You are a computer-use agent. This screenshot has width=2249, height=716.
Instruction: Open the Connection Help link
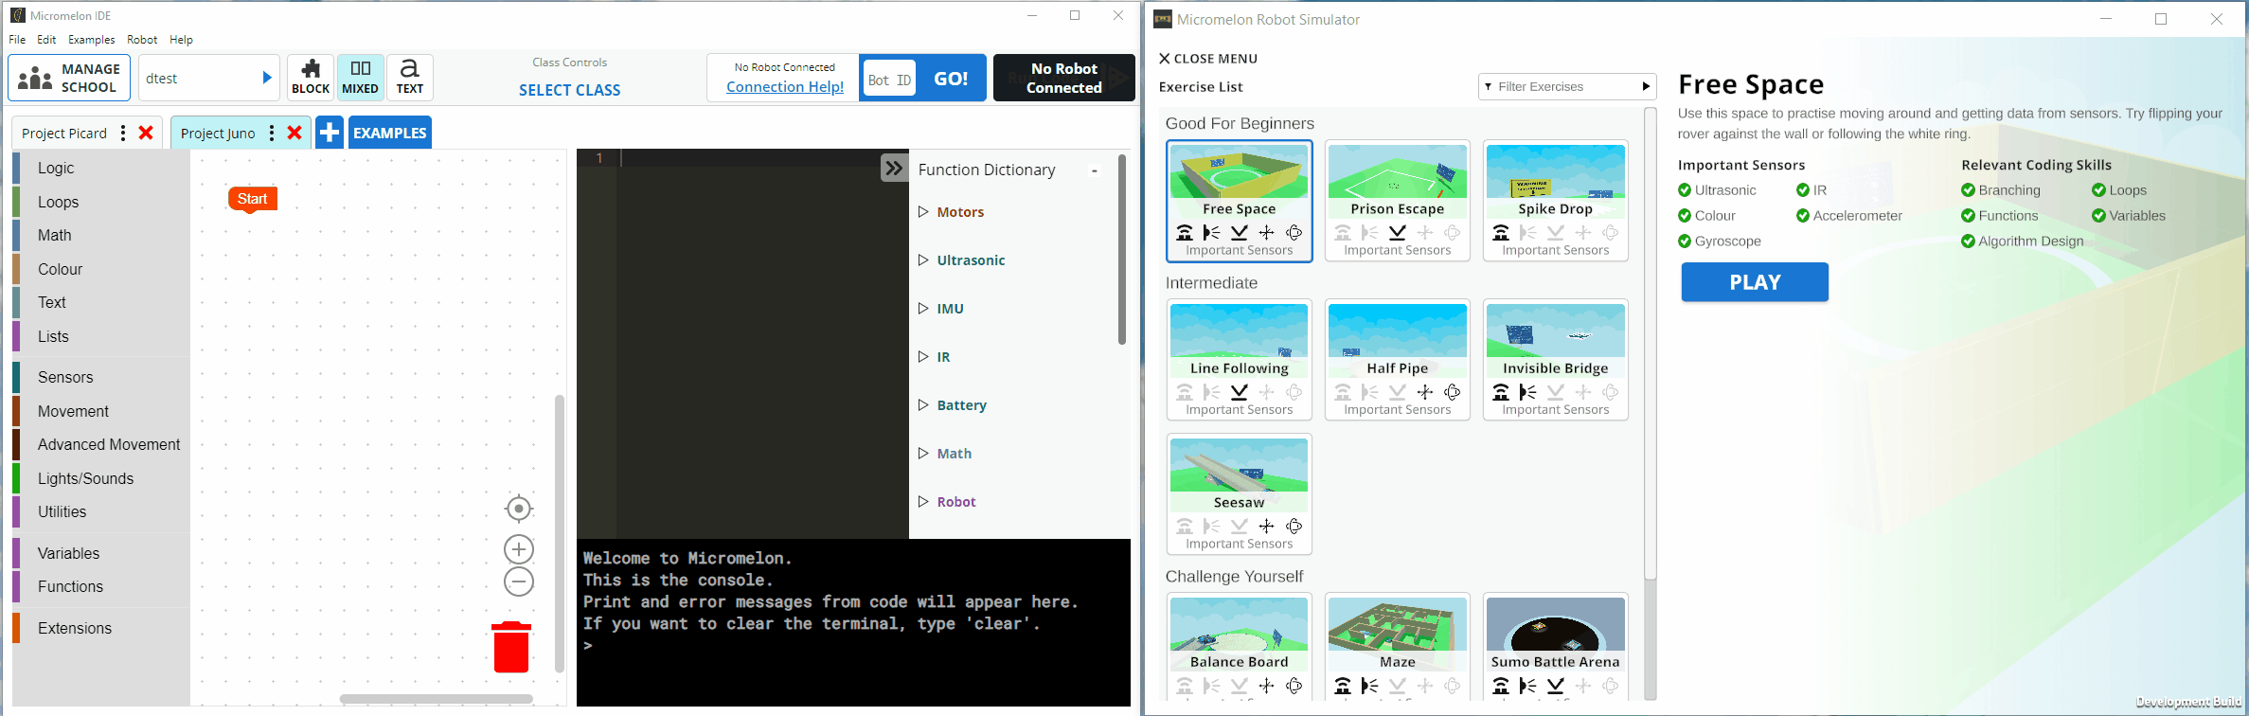click(785, 87)
